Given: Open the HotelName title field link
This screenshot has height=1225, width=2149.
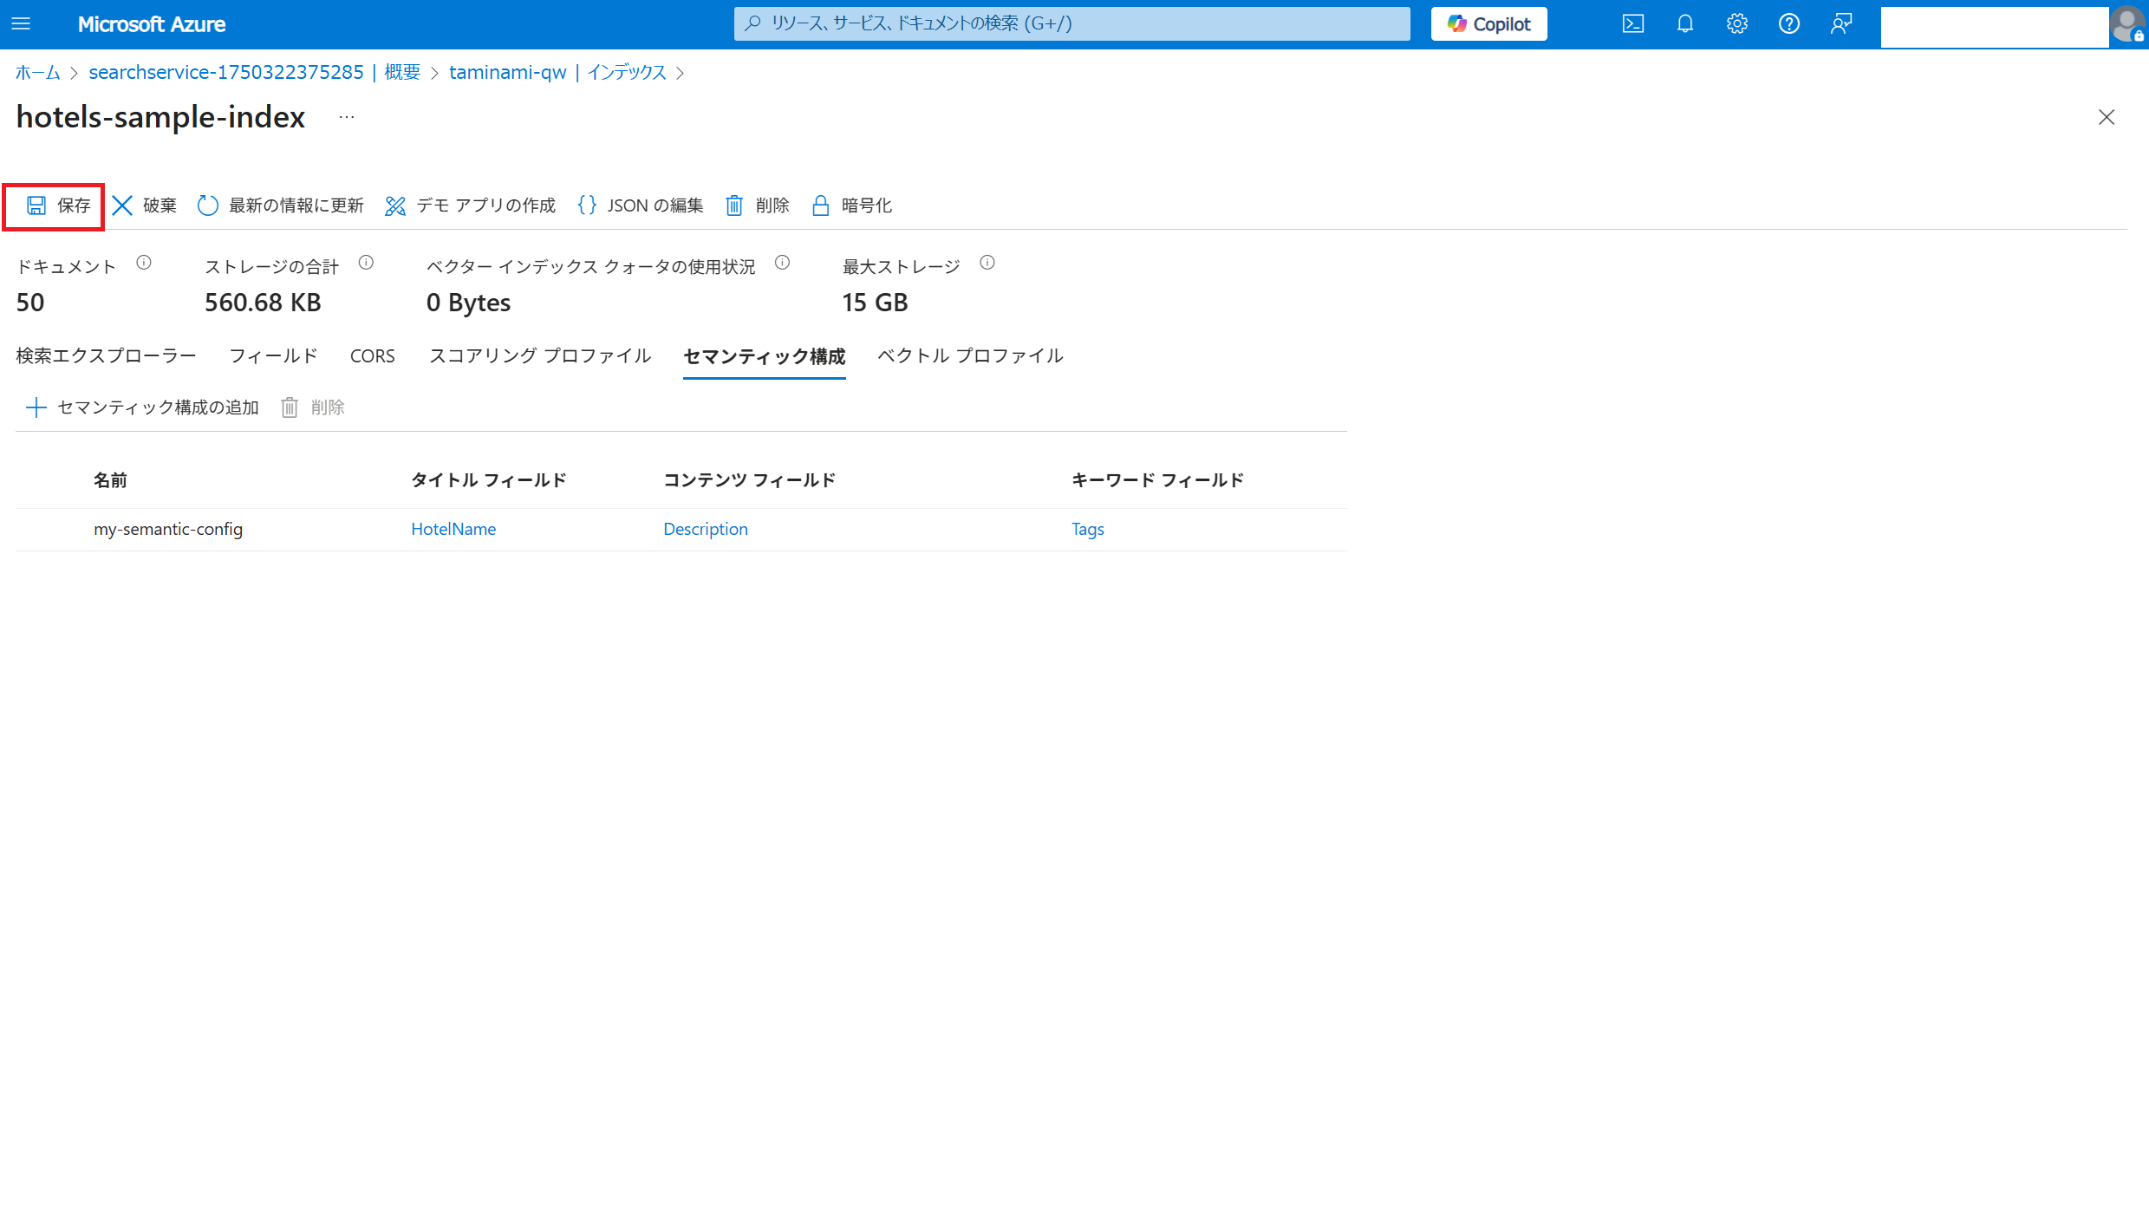Looking at the screenshot, I should [x=453, y=529].
